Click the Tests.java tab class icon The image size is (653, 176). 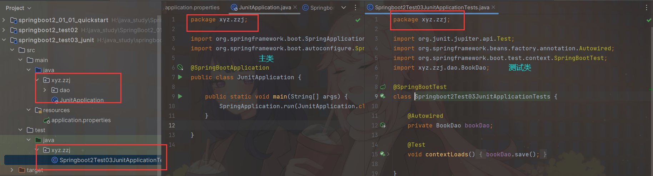[x=370, y=7]
